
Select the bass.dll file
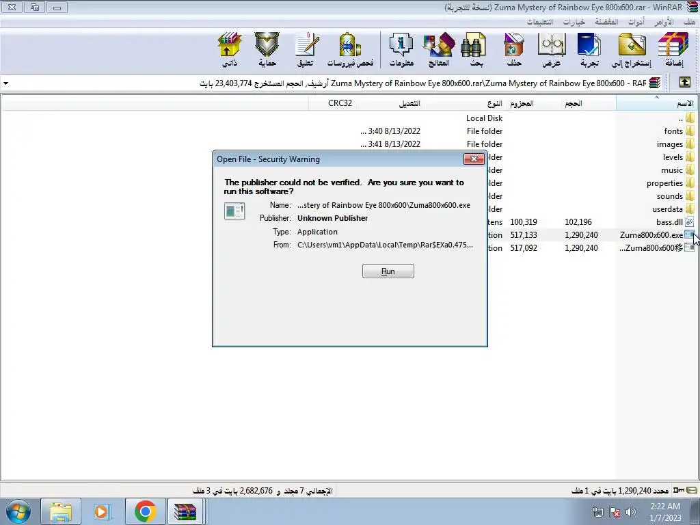click(x=674, y=222)
